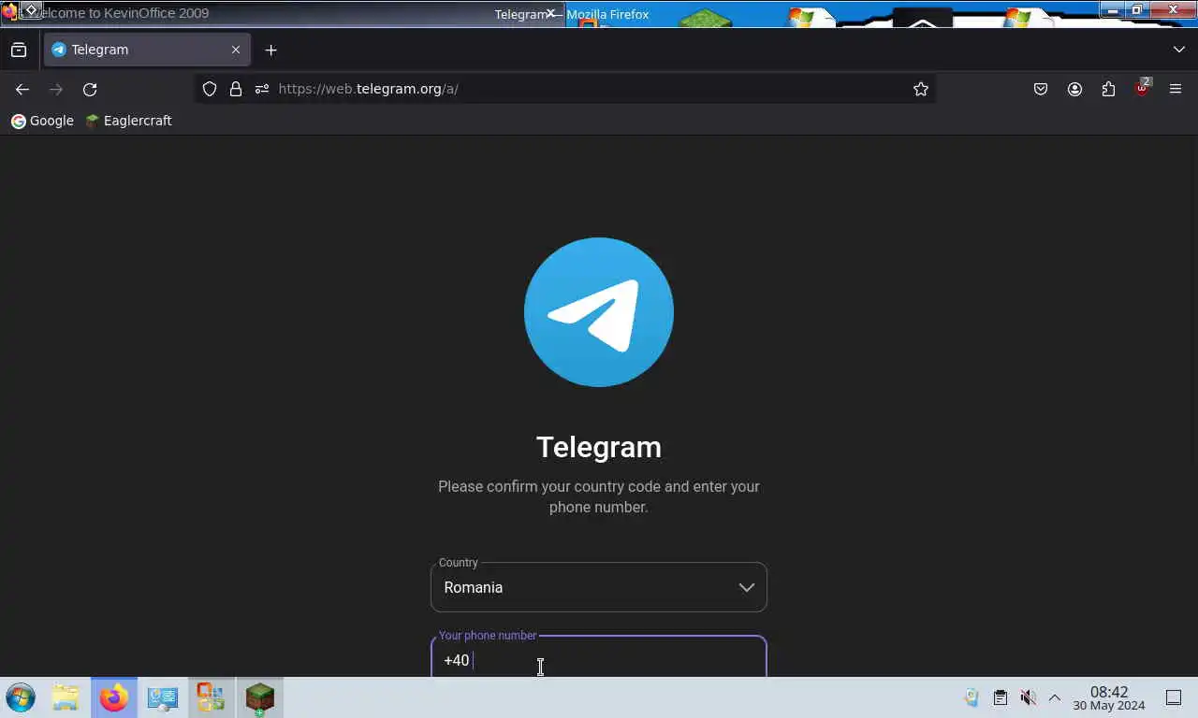
Task: Open file manager from taskbar
Action: (x=66, y=697)
